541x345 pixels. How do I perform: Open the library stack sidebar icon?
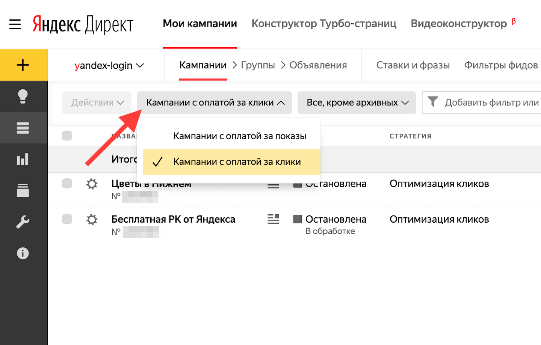[23, 190]
